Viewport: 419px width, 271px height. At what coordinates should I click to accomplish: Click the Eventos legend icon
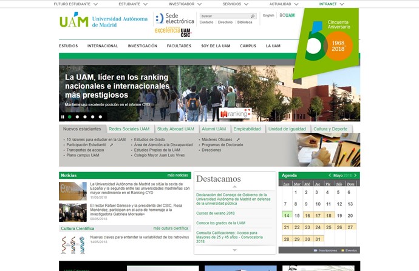tap(342, 250)
